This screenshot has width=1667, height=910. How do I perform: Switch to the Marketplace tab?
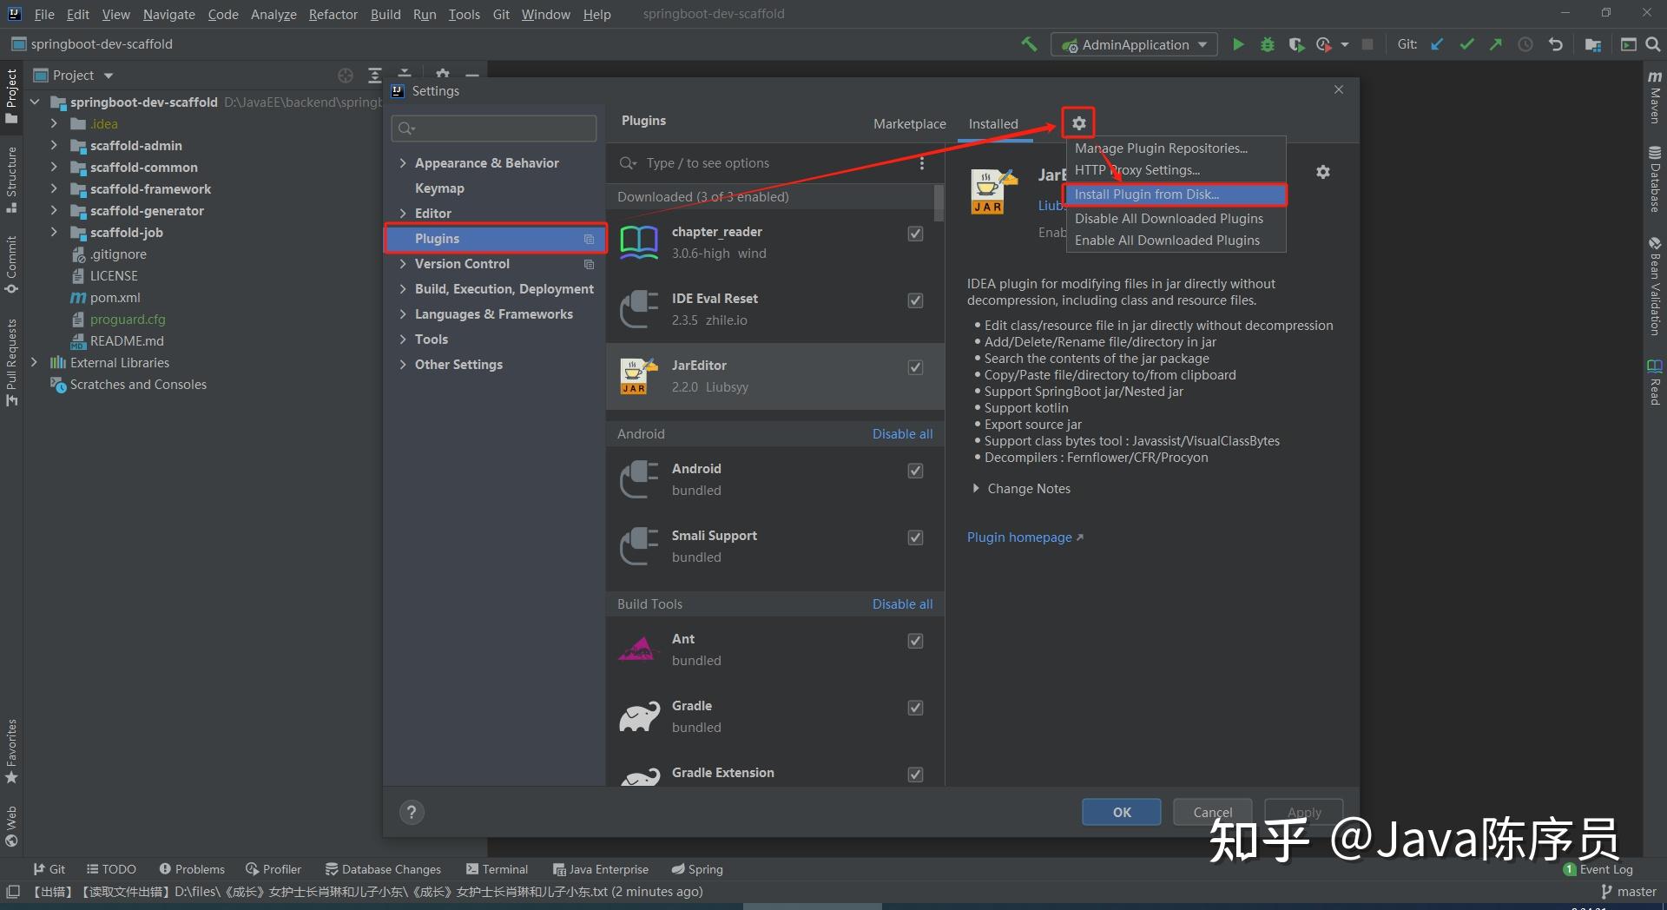coord(909,123)
